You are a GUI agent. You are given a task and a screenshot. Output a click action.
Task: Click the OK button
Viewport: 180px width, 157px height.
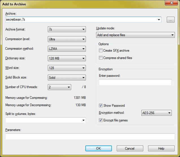tap(99, 149)
